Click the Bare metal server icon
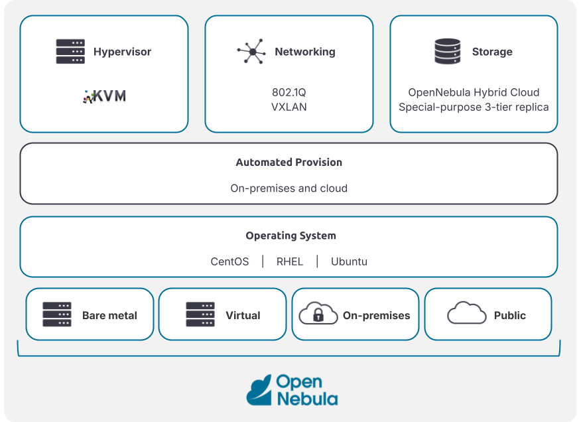 [57, 315]
